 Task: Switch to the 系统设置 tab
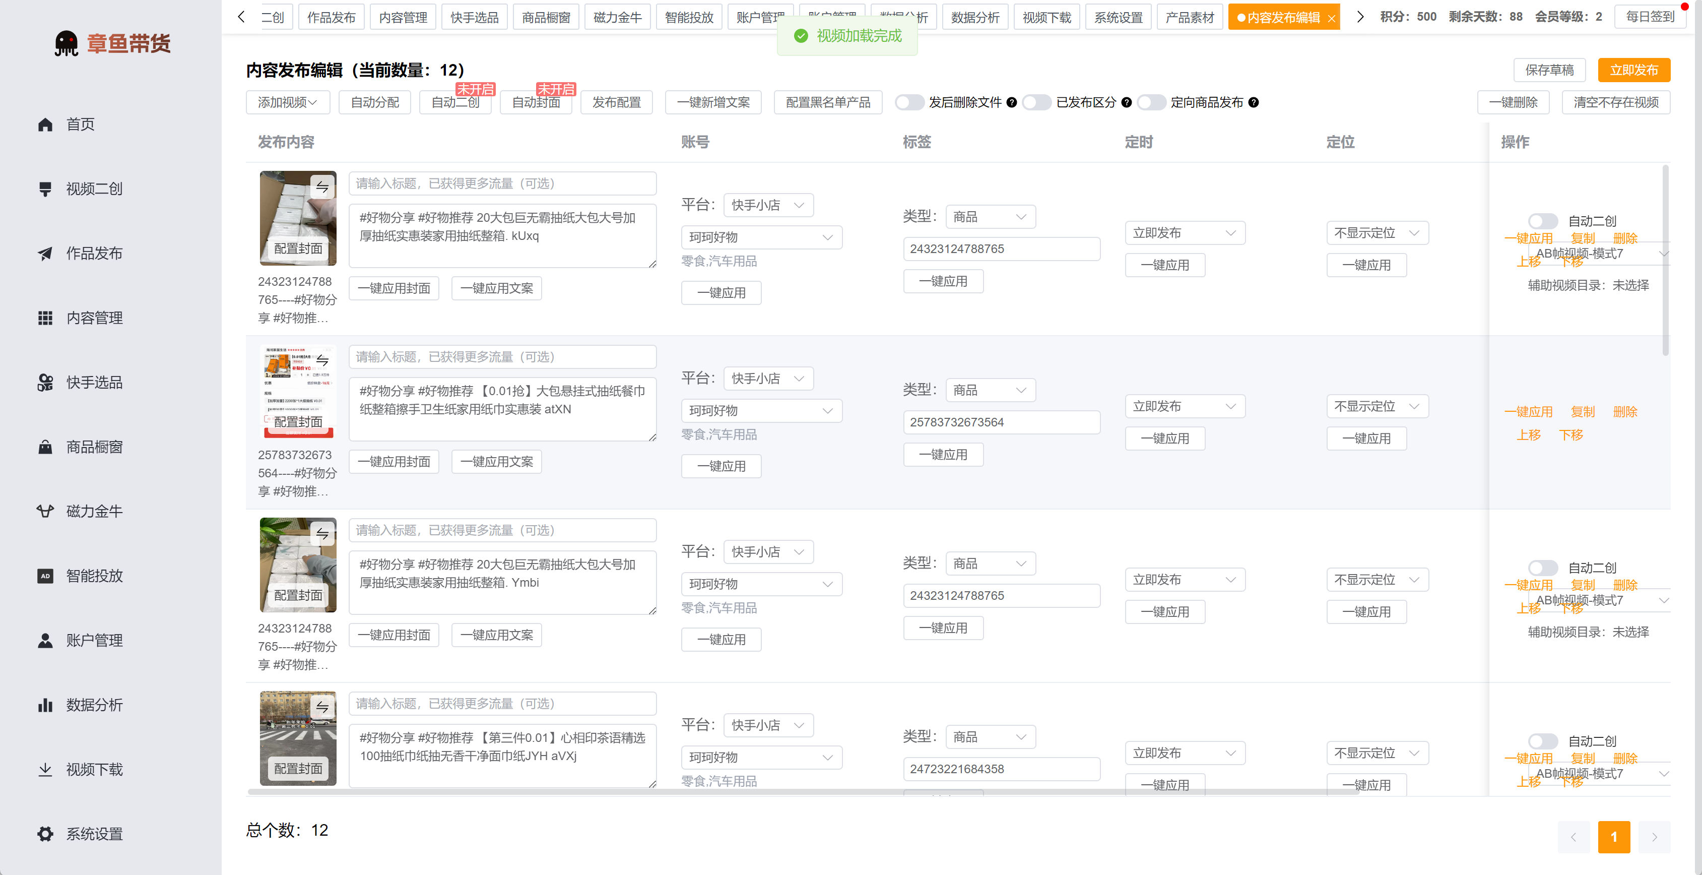(1118, 17)
